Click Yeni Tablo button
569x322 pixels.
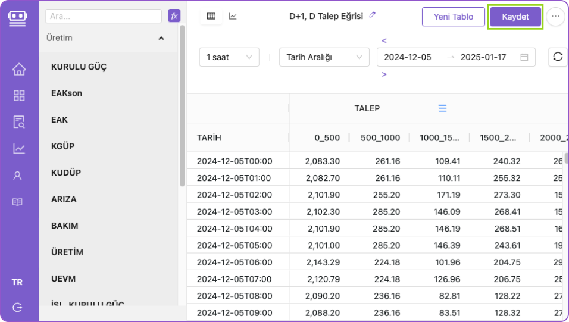click(x=454, y=17)
